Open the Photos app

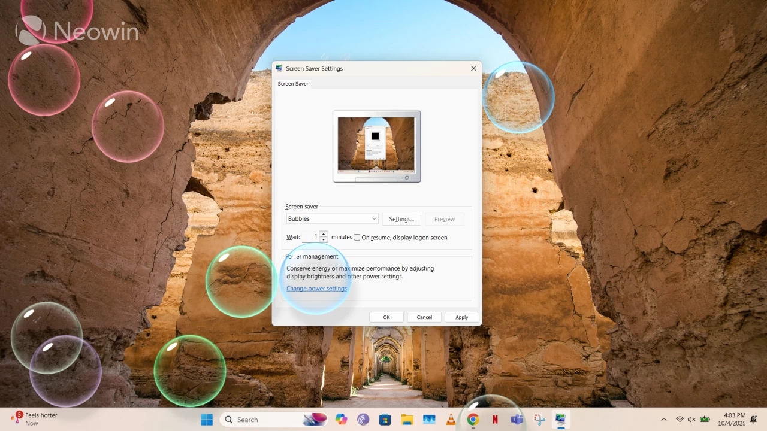click(x=429, y=419)
